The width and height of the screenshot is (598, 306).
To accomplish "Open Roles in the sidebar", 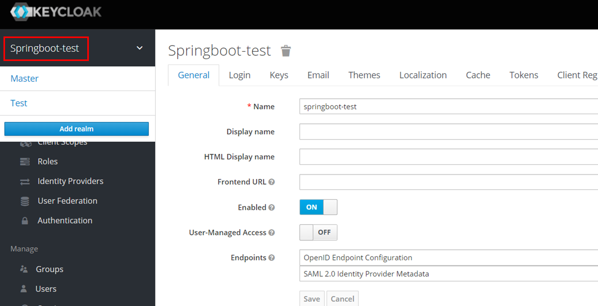I will (48, 162).
